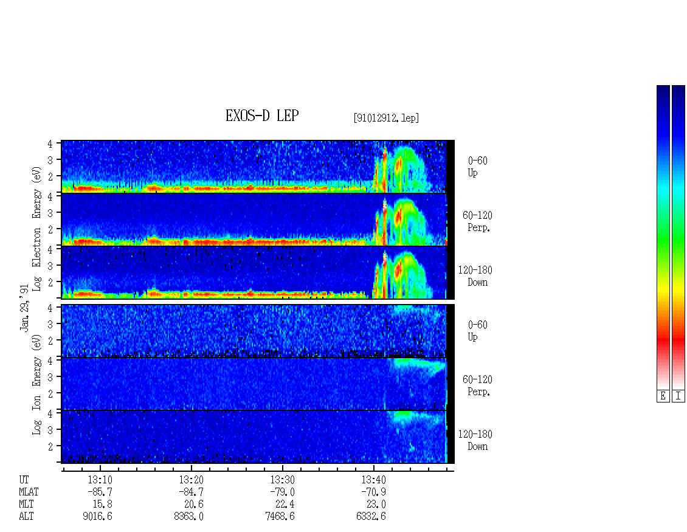Click the boxed E label under color bar
The height and width of the screenshot is (532, 687).
663,396
